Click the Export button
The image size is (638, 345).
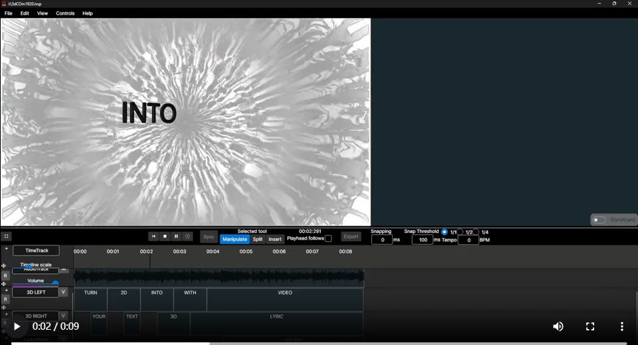351,236
